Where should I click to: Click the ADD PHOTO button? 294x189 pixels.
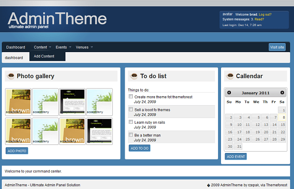(x=17, y=151)
